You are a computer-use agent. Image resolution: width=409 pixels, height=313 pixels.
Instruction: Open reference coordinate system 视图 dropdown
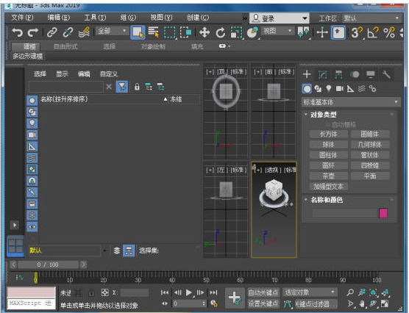277,31
